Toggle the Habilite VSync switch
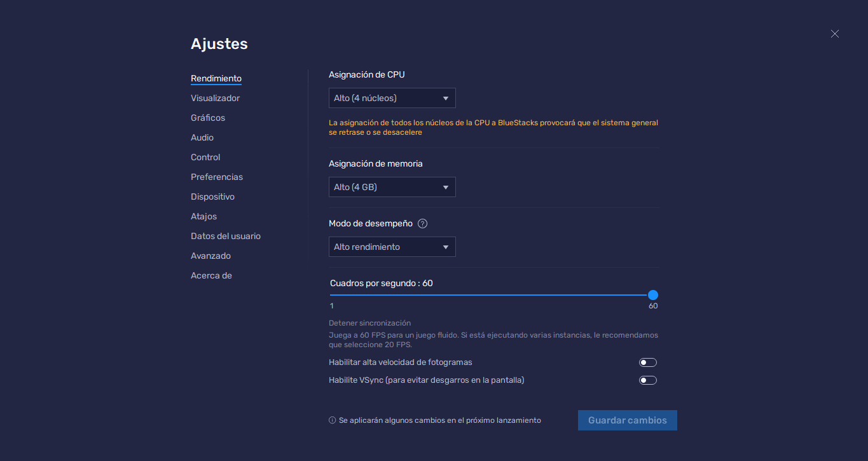The height and width of the screenshot is (461, 868). tap(648, 380)
